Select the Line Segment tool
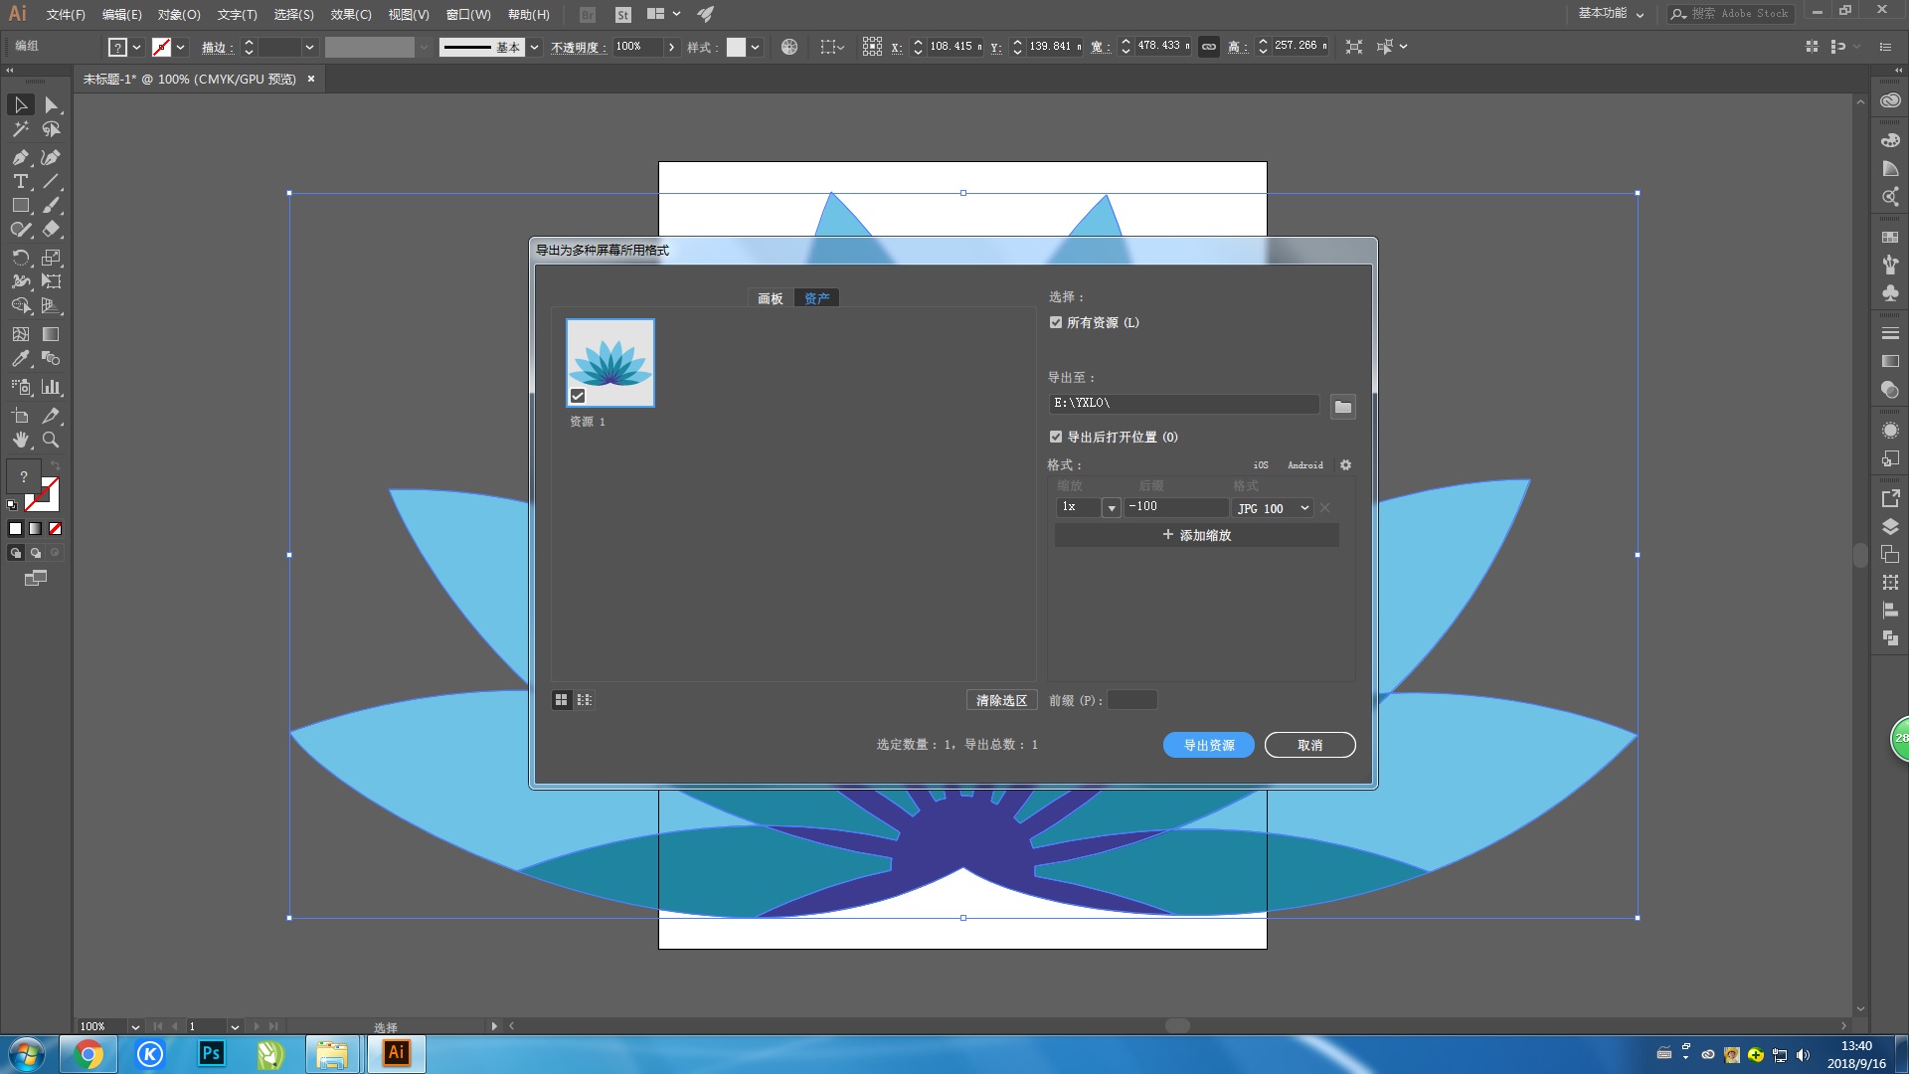The width and height of the screenshot is (1909, 1074). click(52, 181)
